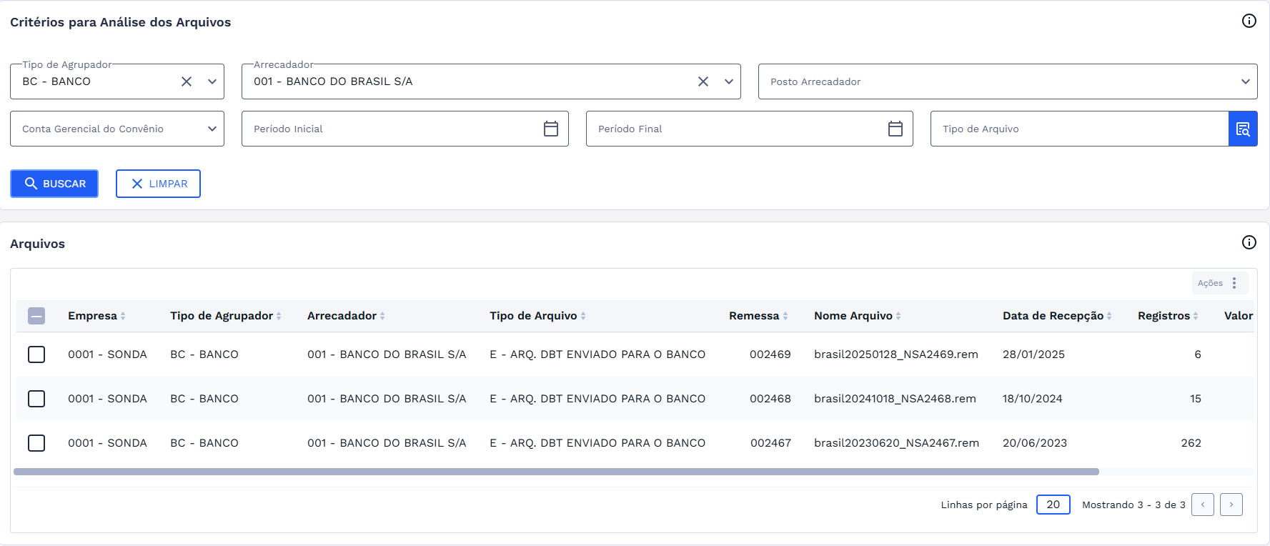Click info icon in Arquivos section header
1270x546 pixels.
1249,242
